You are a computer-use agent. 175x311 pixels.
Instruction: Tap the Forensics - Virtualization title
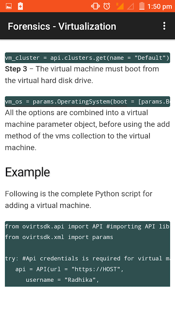(x=62, y=26)
